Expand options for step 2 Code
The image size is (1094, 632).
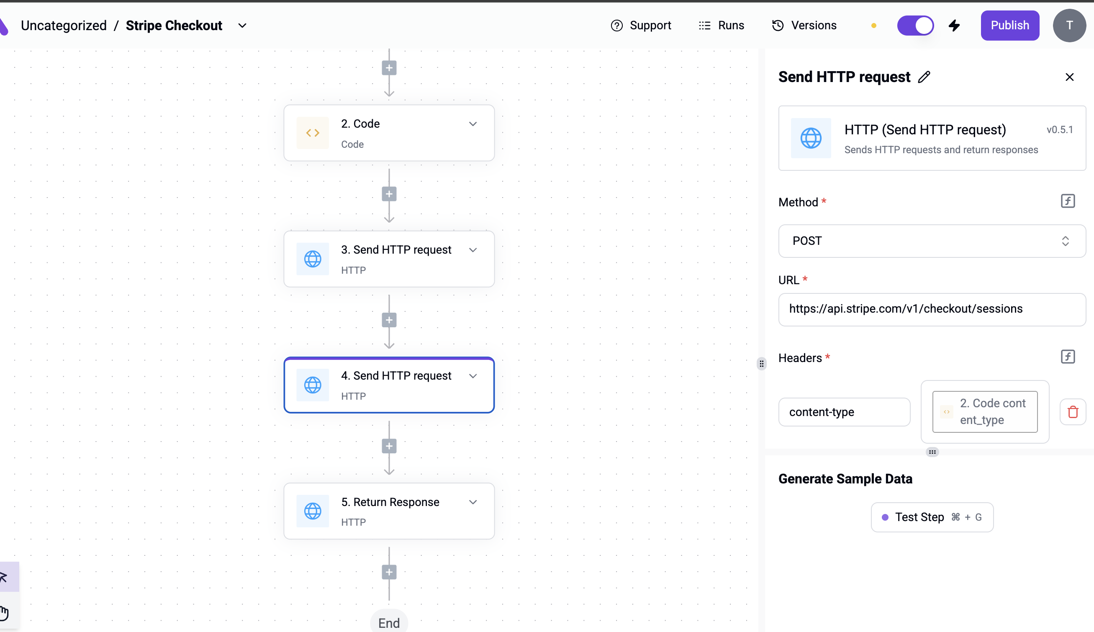[473, 124]
